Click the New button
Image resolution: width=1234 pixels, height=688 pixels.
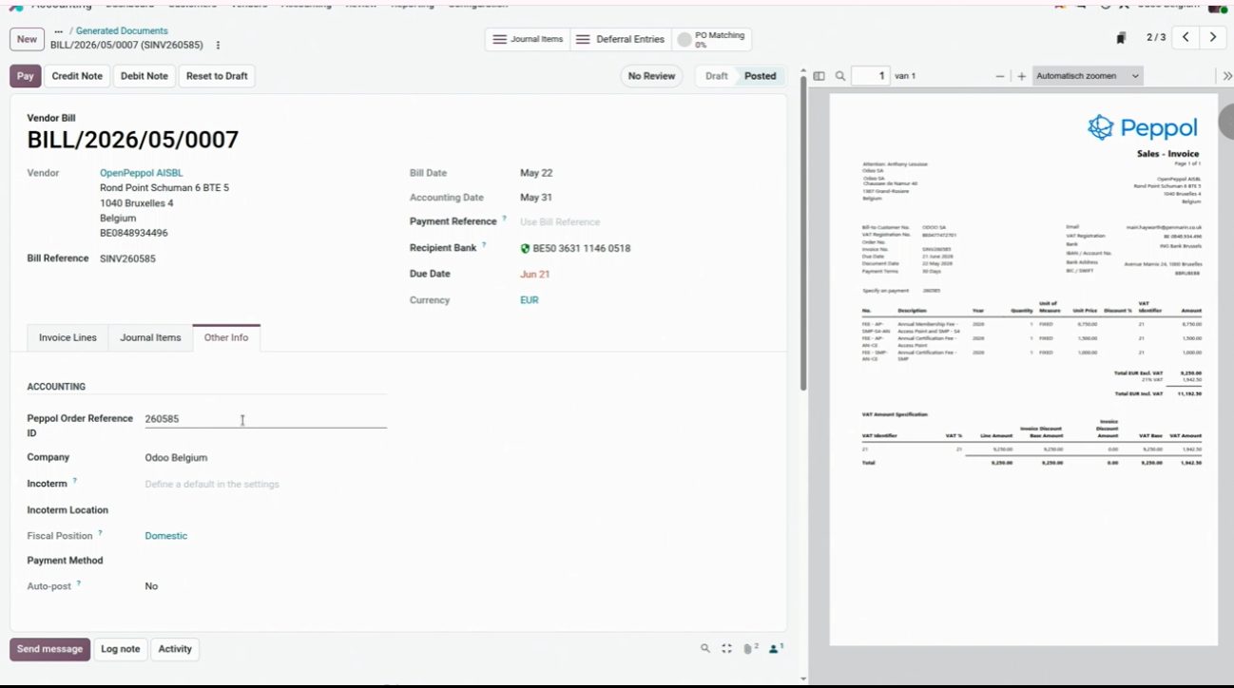click(27, 39)
